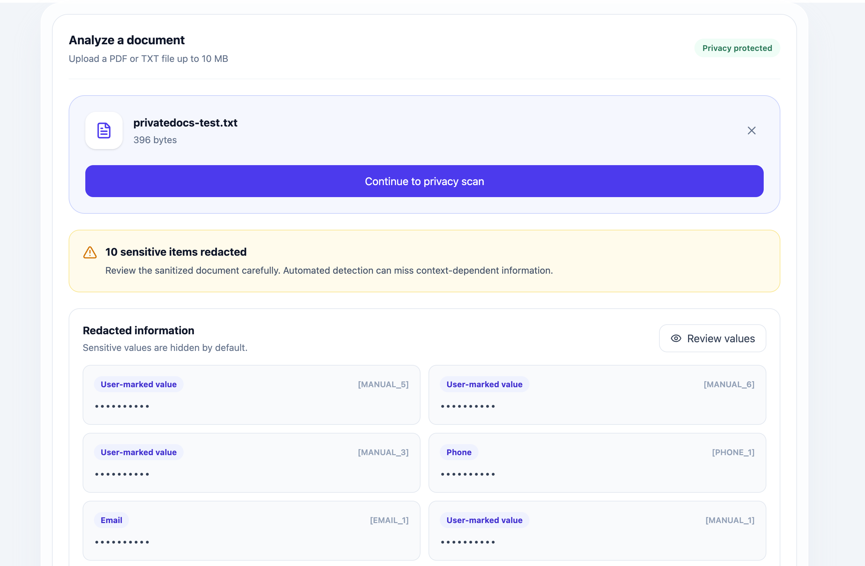
Task: Click the [MANUAL_6] placeholder tag
Action: tap(729, 384)
